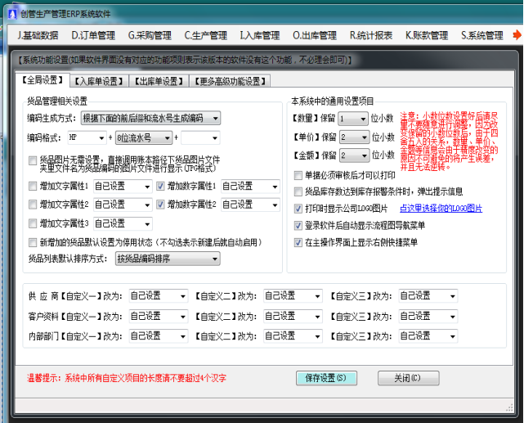Open the J.基础数据 menu
The image size is (524, 423).
(38, 36)
